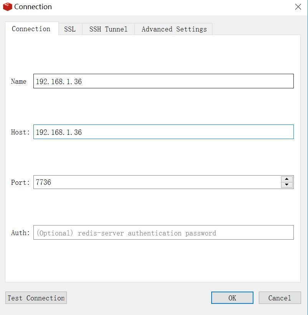The image size is (308, 315).
Task: Decrease the port with the down arrow
Action: pyautogui.click(x=287, y=185)
